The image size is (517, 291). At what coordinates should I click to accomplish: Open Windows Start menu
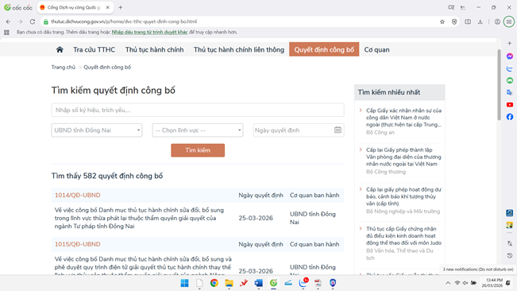click(x=184, y=283)
